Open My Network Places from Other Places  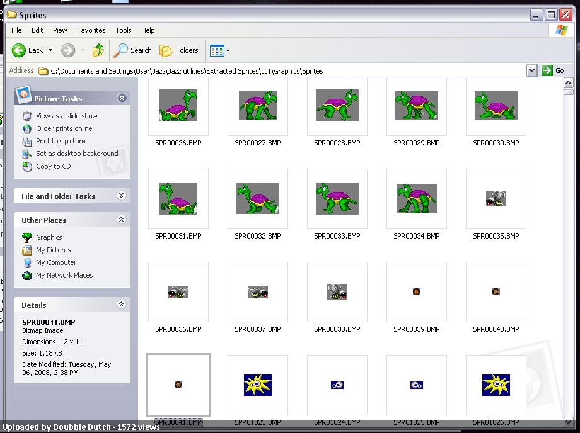(x=64, y=275)
